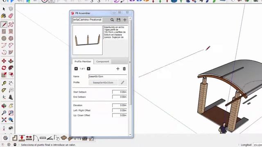Save the assembly with the floppy icon
This screenshot has width=262, height=147.
point(118,20)
